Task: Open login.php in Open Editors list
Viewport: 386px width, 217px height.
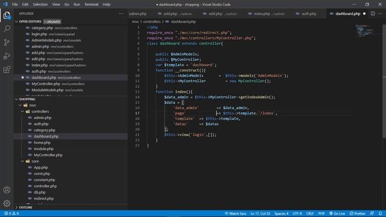Action: coord(71,34)
